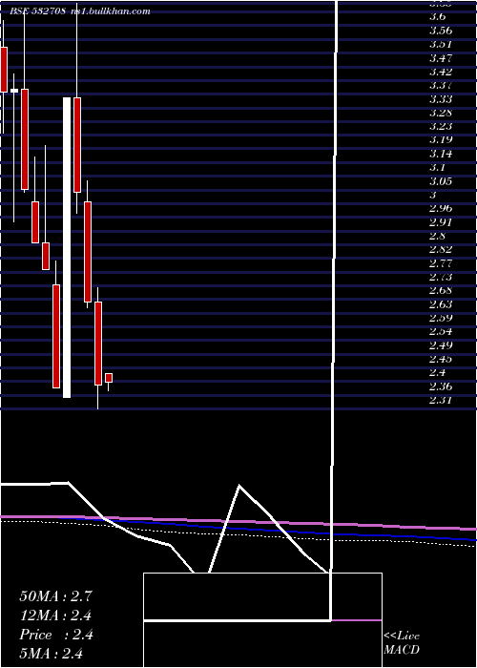Select the 3.47 price axis label

click(441, 58)
